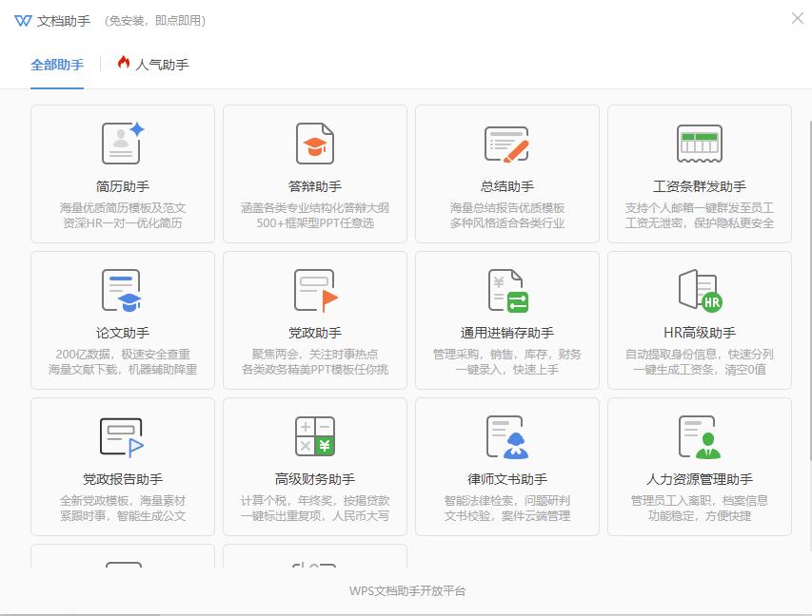Screen dimensions: 812x616
Task: Open the 通用进销存助手 inventory icon
Action: [506, 290]
